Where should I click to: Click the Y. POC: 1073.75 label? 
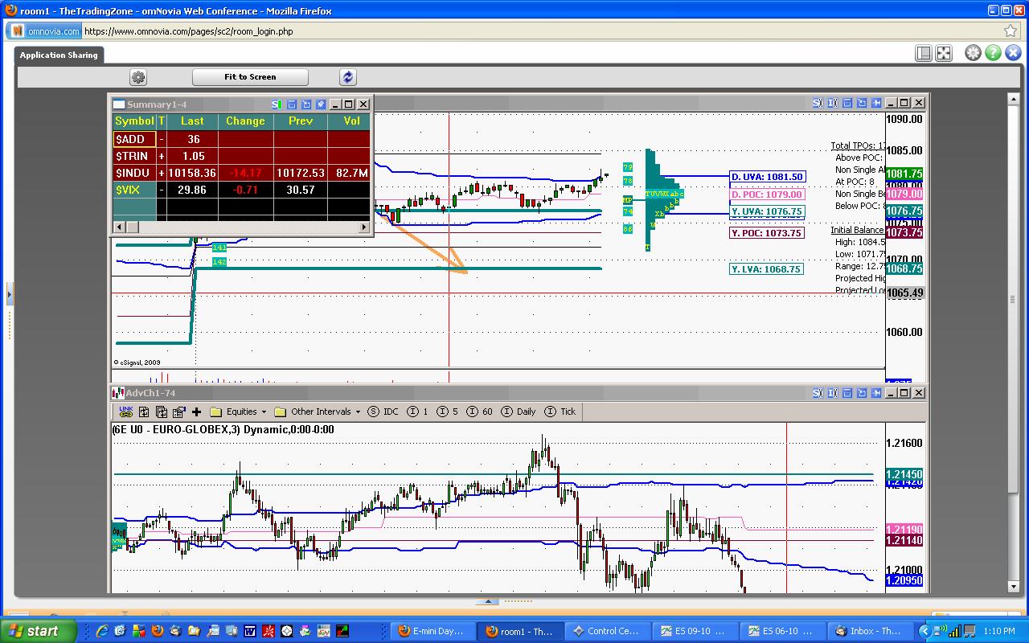(x=766, y=233)
